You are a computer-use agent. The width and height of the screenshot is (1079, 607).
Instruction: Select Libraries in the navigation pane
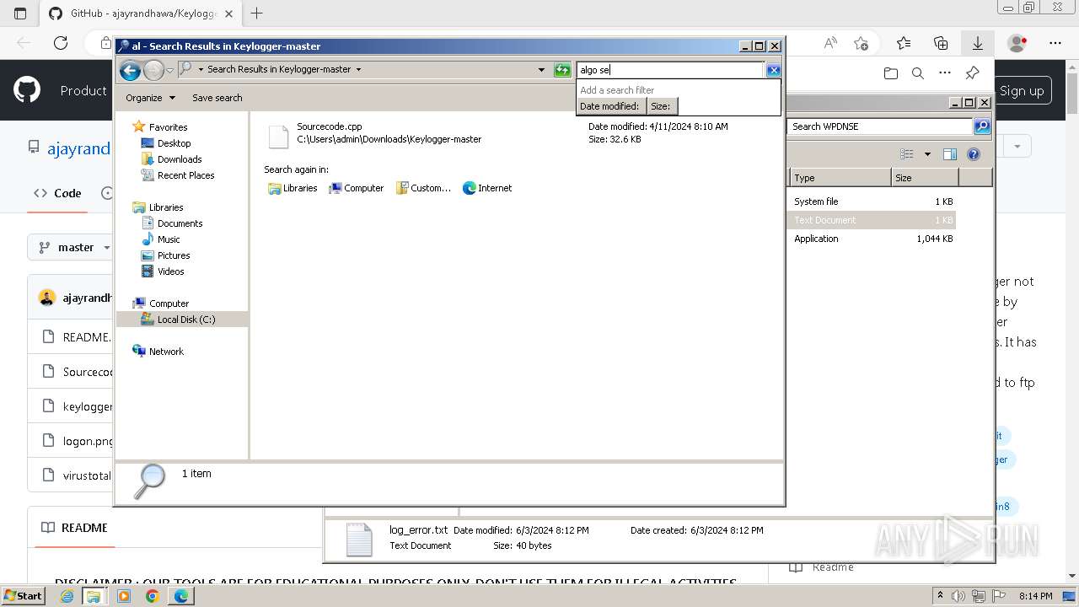point(165,207)
